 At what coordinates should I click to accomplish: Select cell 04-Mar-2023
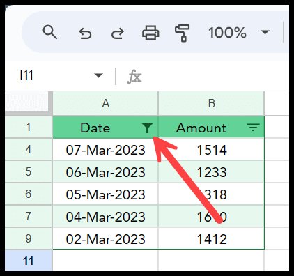coord(105,216)
